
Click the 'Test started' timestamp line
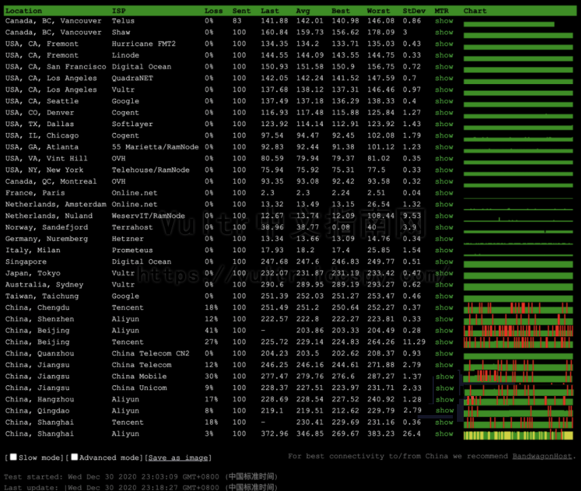[140, 477]
